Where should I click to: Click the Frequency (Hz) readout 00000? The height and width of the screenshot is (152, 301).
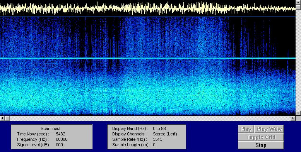[x=62, y=139]
